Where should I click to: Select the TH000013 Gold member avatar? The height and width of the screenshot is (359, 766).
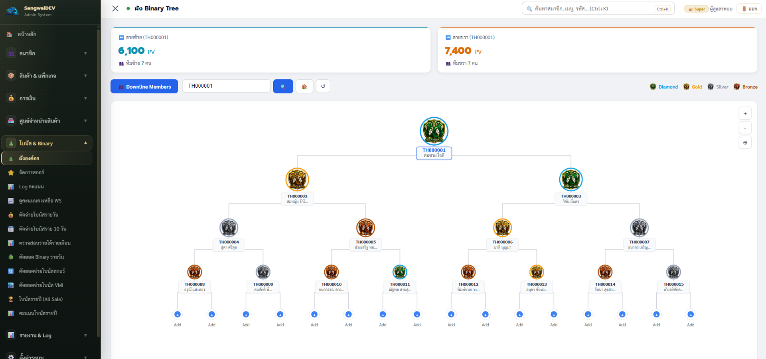click(x=537, y=272)
